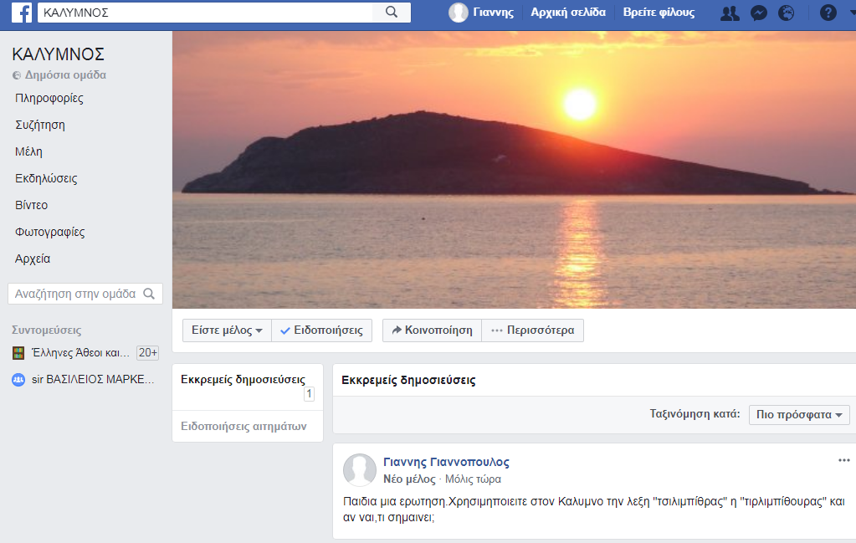This screenshot has width=856, height=543.
Task: Click the post author's profile picture
Action: point(360,470)
